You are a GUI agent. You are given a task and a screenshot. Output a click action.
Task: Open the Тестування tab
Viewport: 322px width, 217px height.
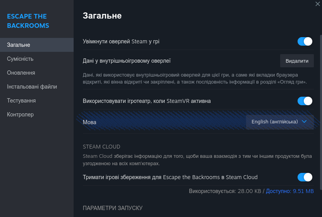click(37, 101)
